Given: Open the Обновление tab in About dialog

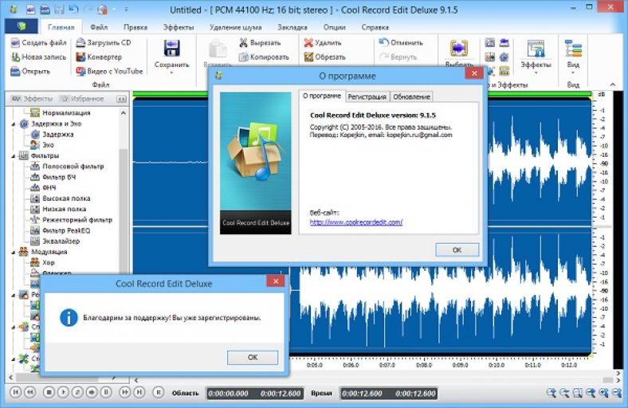Looking at the screenshot, I should coord(411,96).
